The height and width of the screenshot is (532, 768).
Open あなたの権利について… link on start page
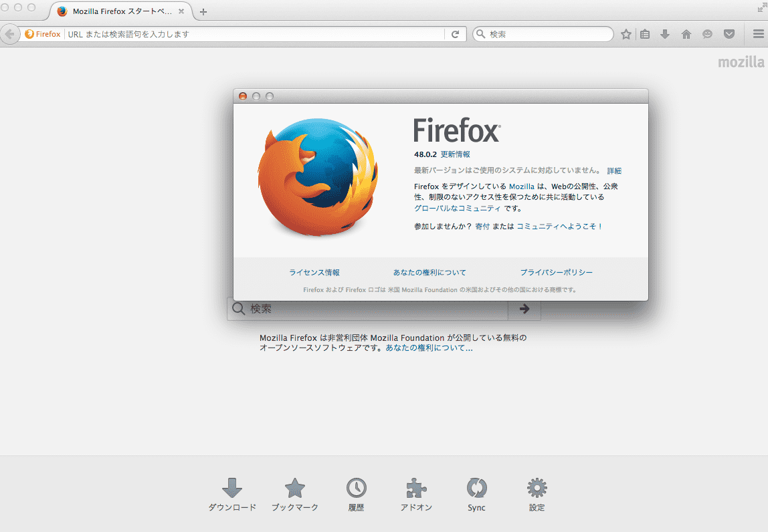tap(429, 348)
